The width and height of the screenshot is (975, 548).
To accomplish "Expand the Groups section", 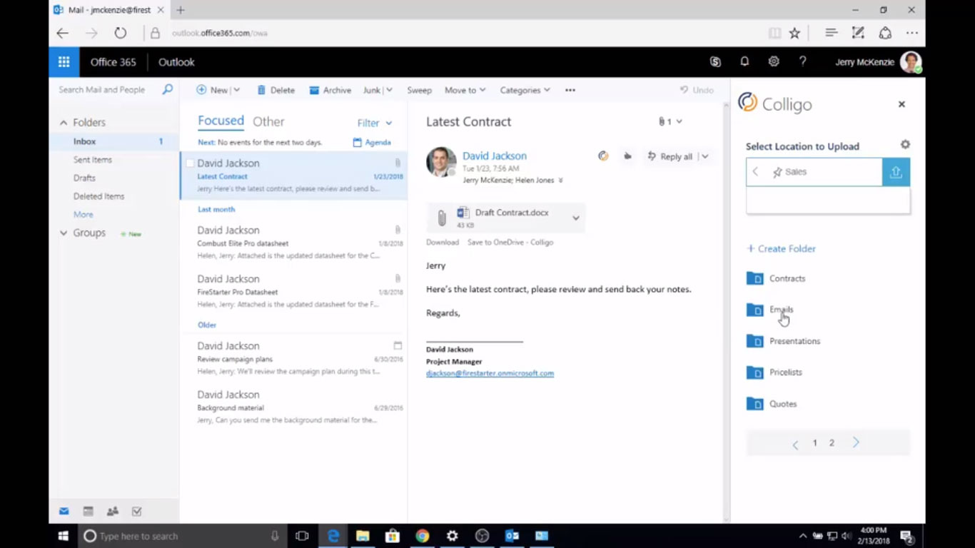I will coord(63,233).
